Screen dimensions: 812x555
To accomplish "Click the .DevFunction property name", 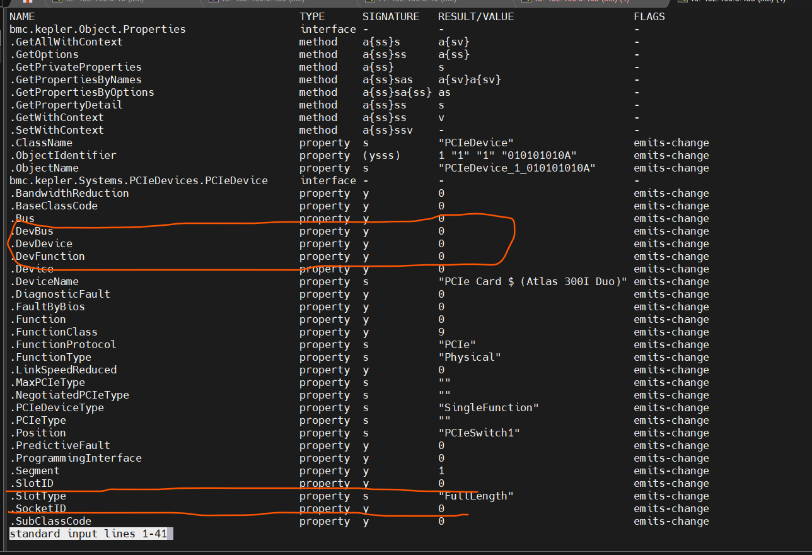I will pos(47,257).
